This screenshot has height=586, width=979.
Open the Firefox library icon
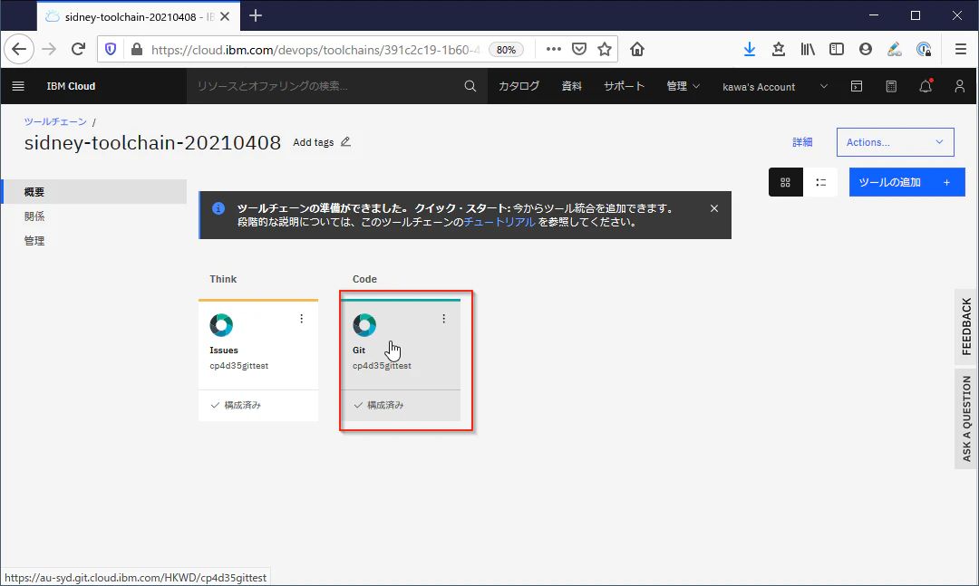pyautogui.click(x=808, y=49)
